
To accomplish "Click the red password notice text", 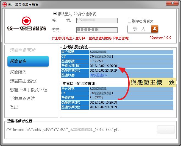I will coord(91,38).
